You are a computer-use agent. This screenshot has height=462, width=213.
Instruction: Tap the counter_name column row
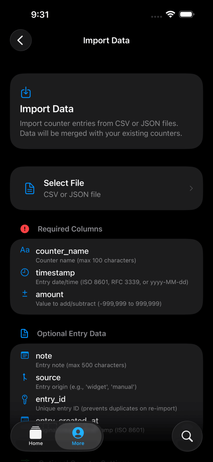pos(106,255)
